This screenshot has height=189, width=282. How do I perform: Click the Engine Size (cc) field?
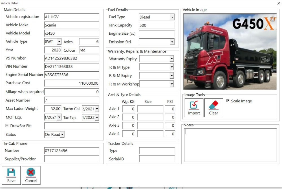(x=157, y=34)
